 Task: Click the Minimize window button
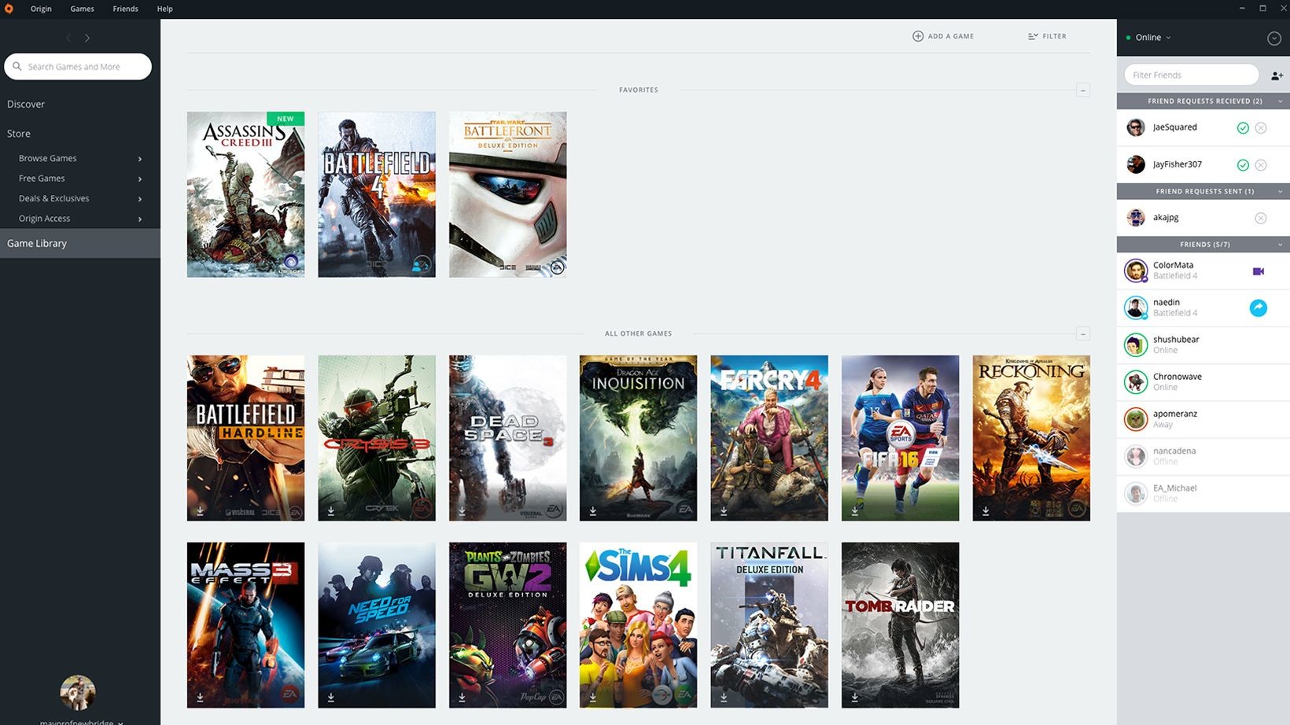point(1242,8)
